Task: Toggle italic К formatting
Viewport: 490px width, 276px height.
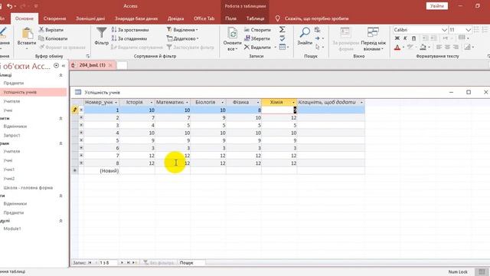Action: (x=405, y=38)
